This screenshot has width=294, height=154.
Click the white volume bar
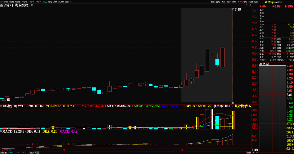click(x=212, y=119)
